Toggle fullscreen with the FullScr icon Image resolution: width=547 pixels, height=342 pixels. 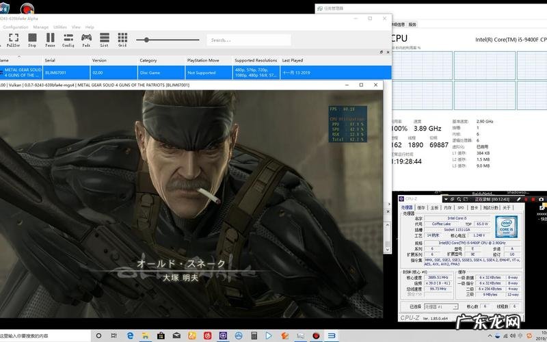14,39
